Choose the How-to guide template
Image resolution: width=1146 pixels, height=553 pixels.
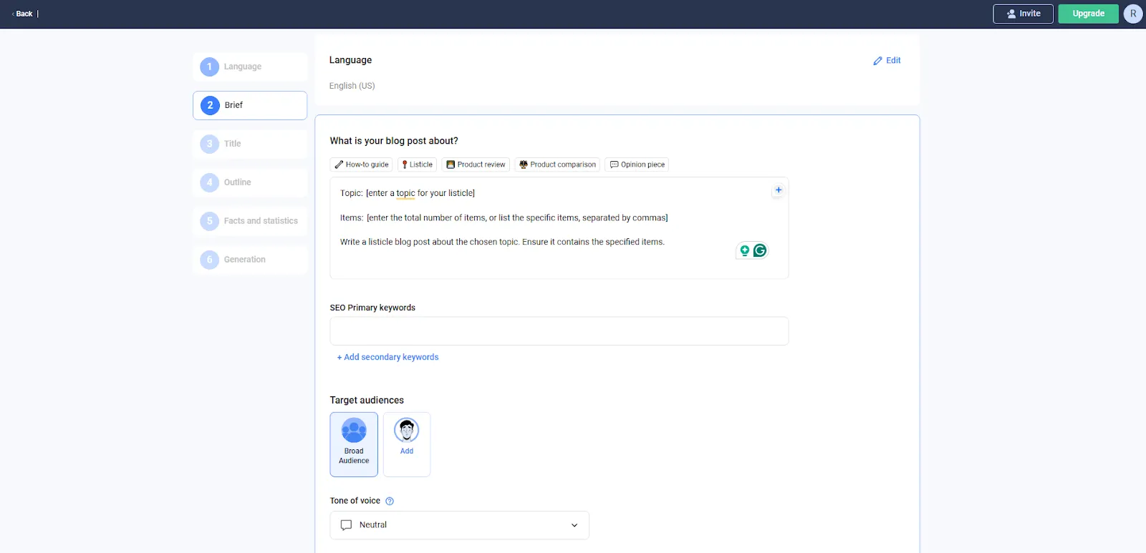pos(362,165)
